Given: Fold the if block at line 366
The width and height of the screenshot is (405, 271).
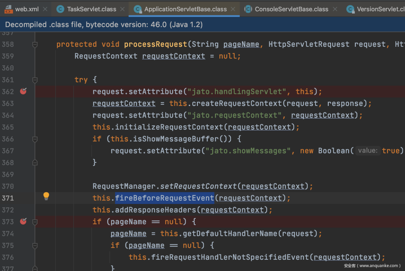Looking at the screenshot, I should coord(35,140).
